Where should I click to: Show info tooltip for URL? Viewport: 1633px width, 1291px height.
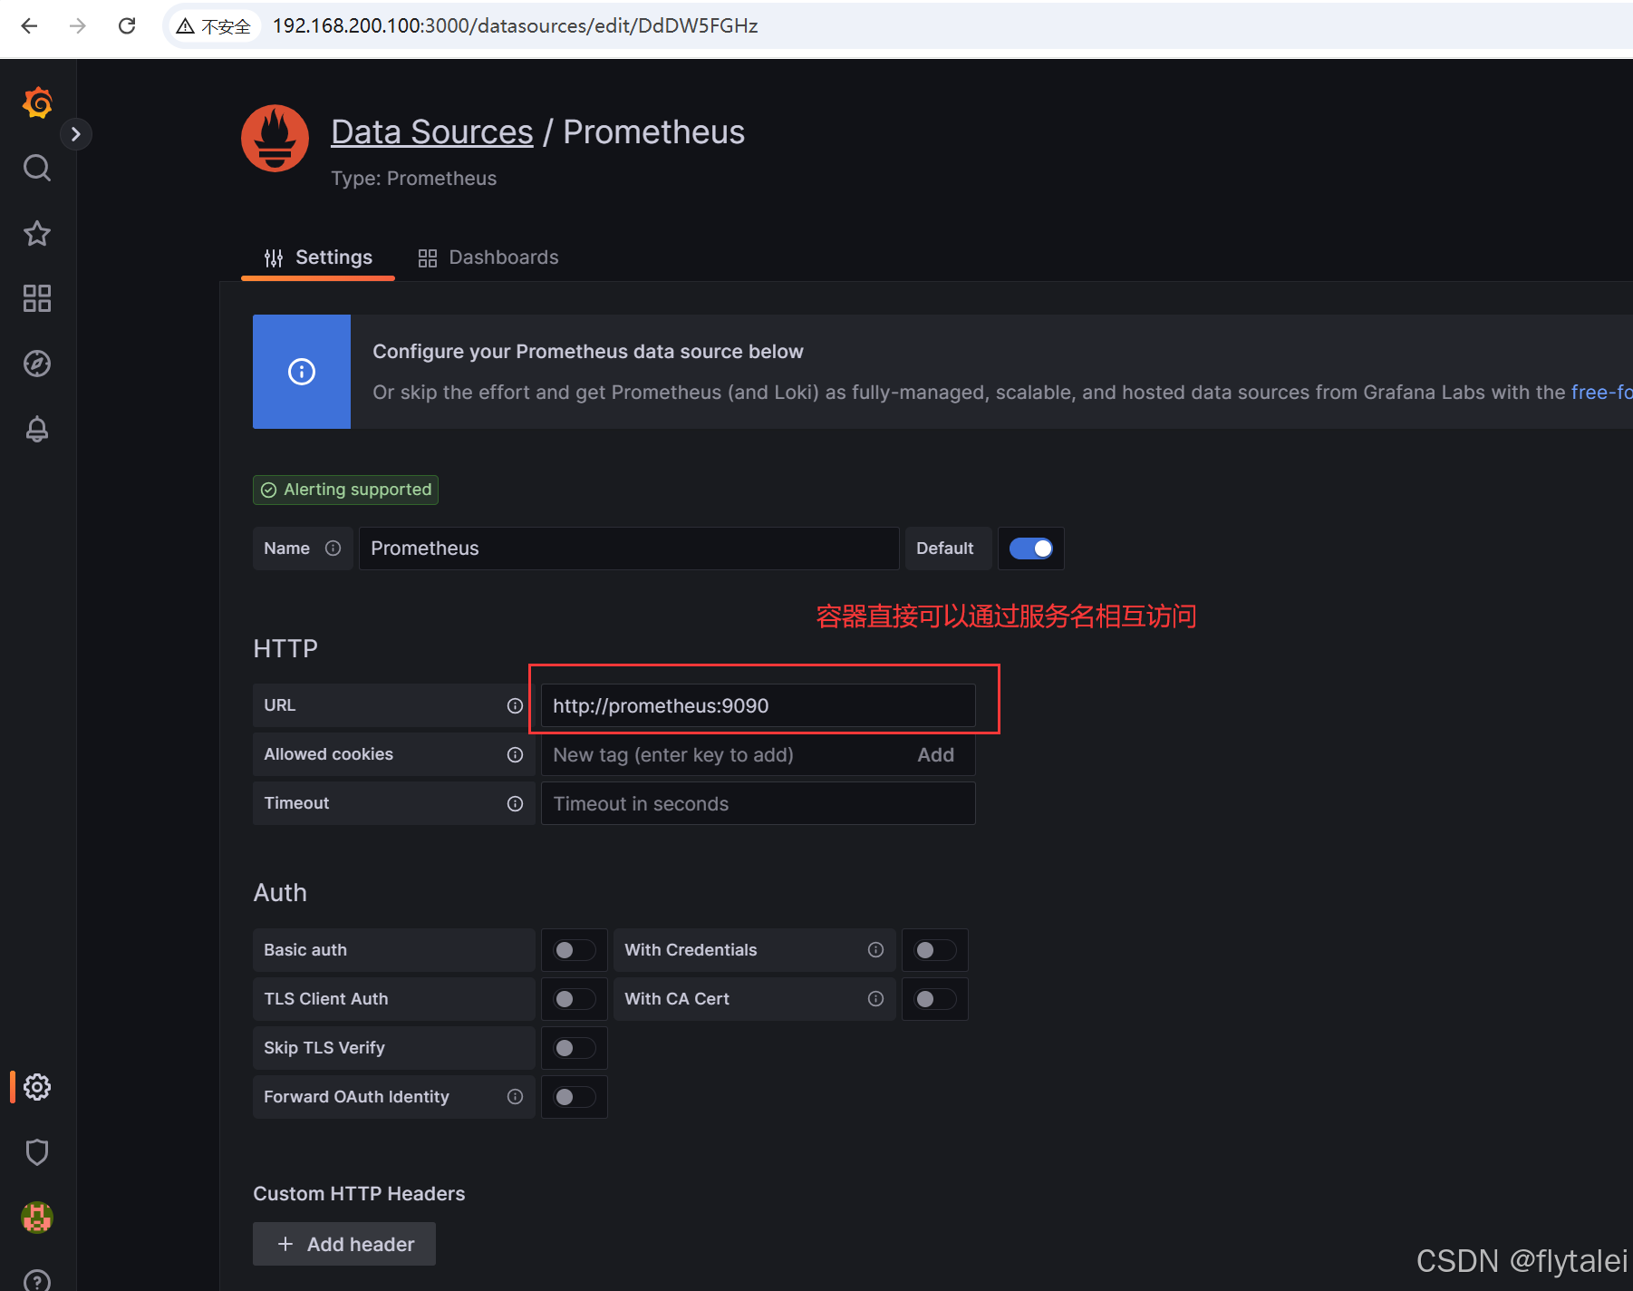[515, 705]
